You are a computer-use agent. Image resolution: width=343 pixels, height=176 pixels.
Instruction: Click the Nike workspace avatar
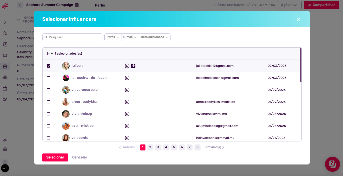pos(5,168)
